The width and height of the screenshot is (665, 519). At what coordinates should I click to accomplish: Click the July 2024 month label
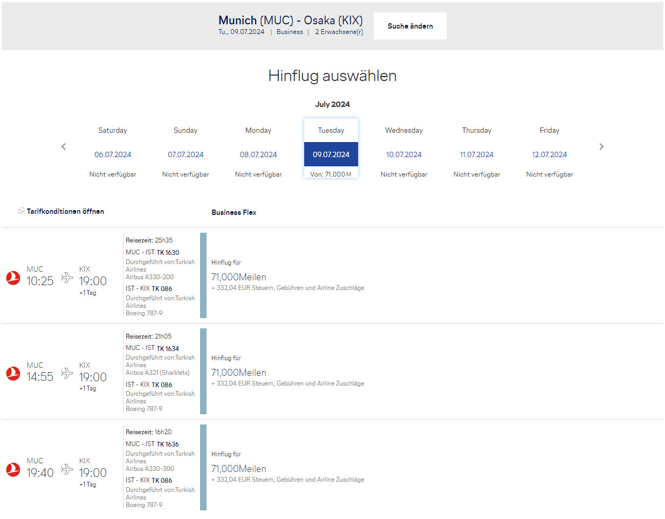click(332, 104)
